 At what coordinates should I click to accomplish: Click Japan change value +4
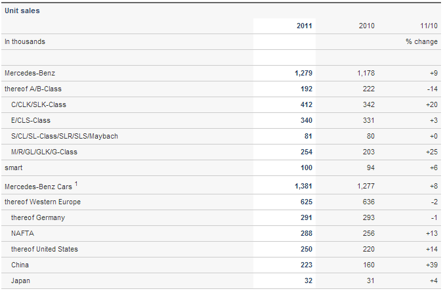(x=434, y=281)
